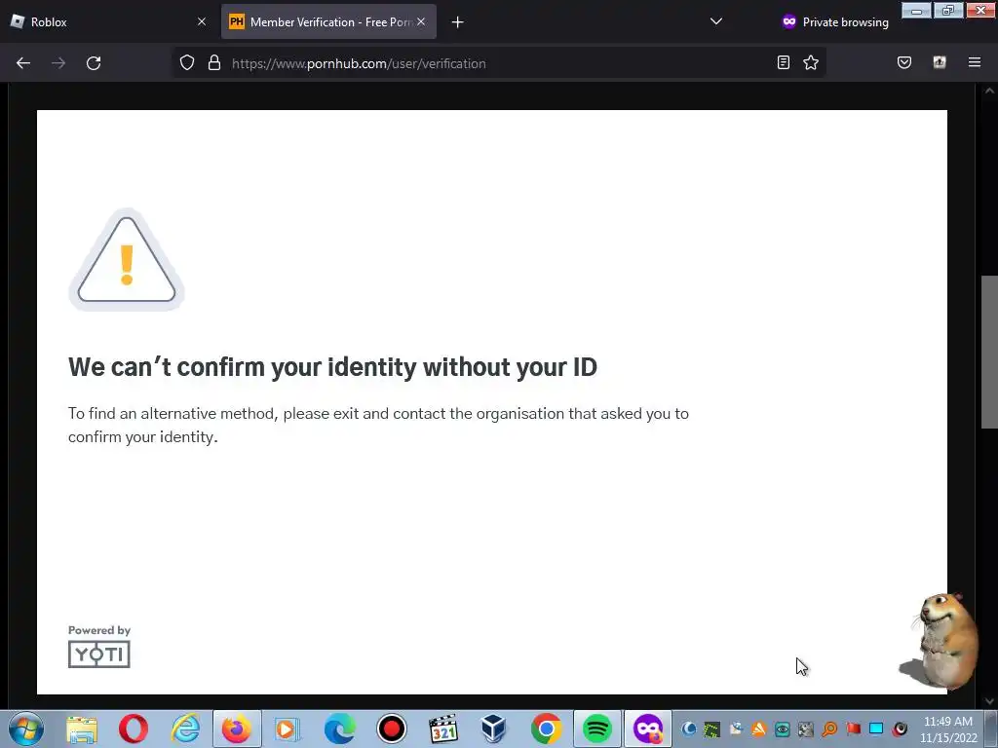This screenshot has width=998, height=748.
Task: Toggle reader view in address bar
Action: coord(784,62)
